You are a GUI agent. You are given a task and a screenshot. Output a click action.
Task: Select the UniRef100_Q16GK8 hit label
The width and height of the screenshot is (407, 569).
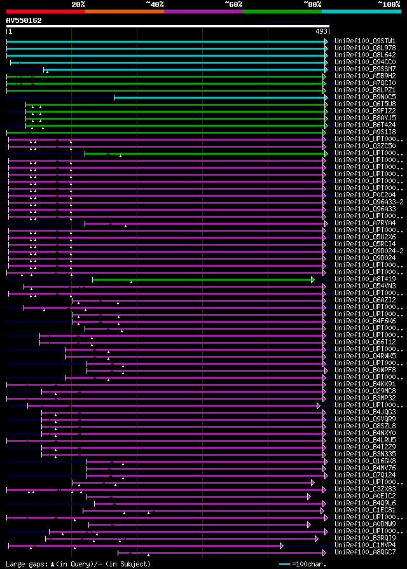(365, 461)
